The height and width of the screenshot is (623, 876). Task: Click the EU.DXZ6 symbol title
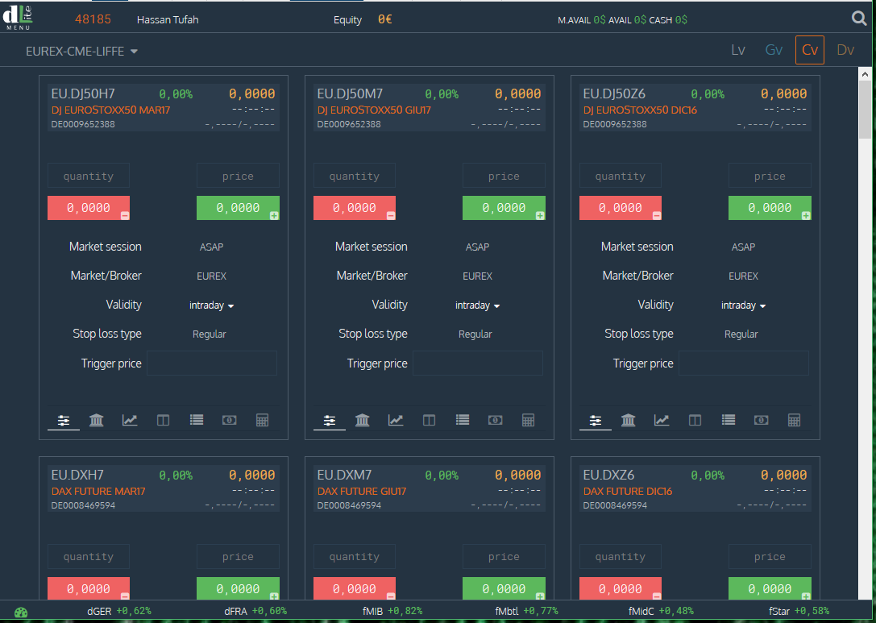608,475
